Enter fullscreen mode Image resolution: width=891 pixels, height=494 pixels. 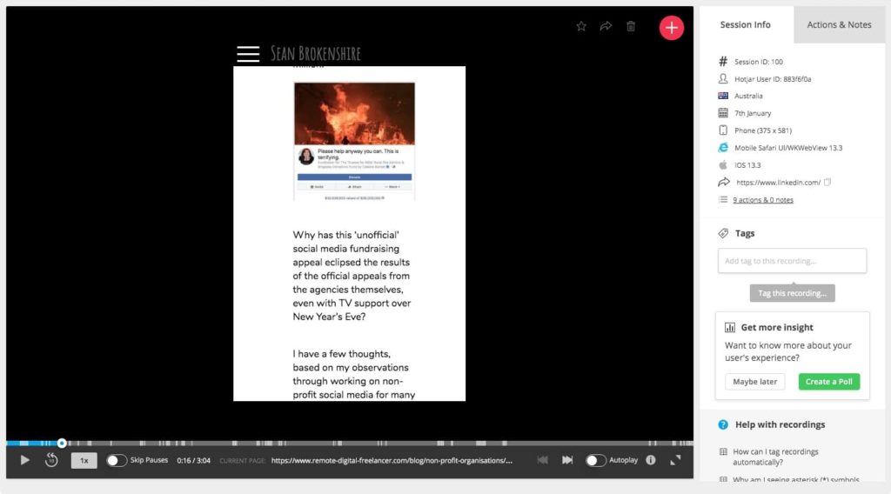point(675,460)
